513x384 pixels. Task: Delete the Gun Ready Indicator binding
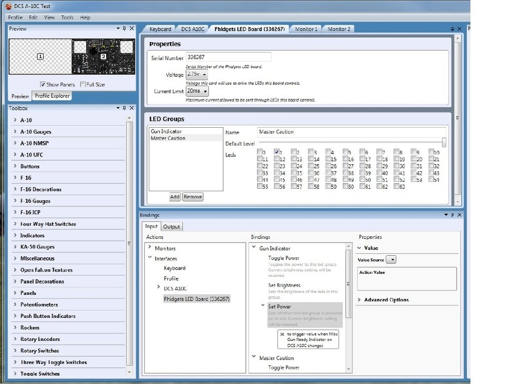click(282, 334)
